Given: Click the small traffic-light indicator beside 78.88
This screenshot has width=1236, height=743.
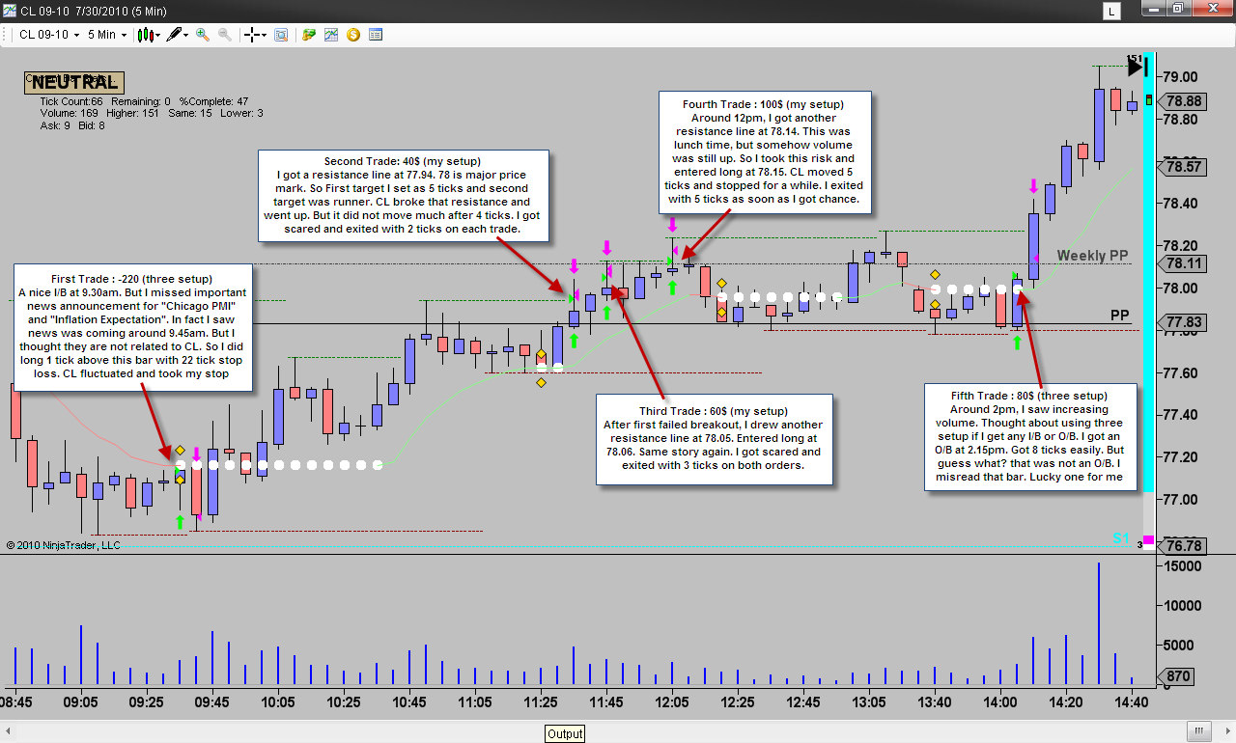Looking at the screenshot, I should 1149,100.
